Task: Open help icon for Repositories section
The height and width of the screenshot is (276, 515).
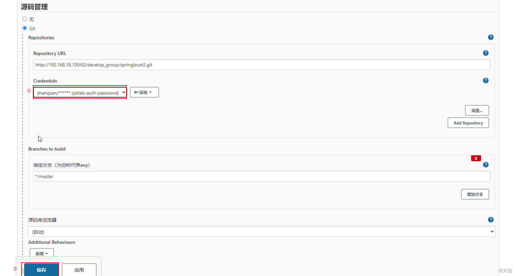Action: (x=491, y=37)
